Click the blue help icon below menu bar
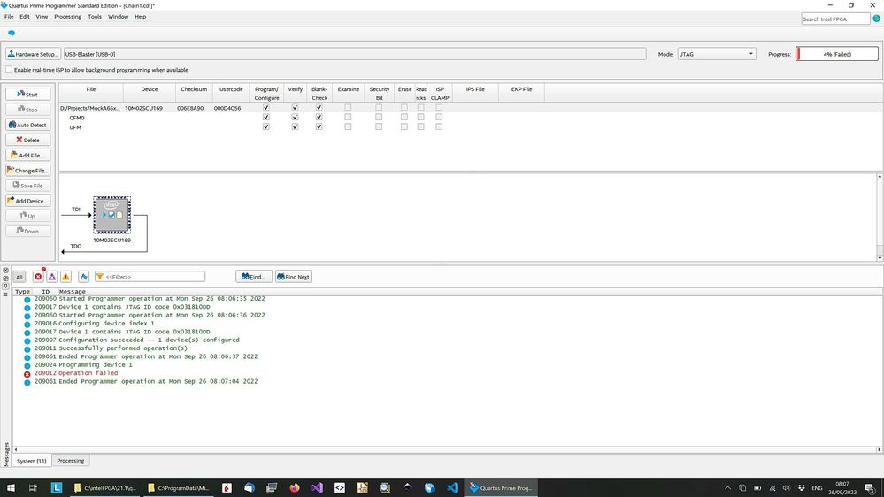Image resolution: width=884 pixels, height=497 pixels. [x=12, y=33]
